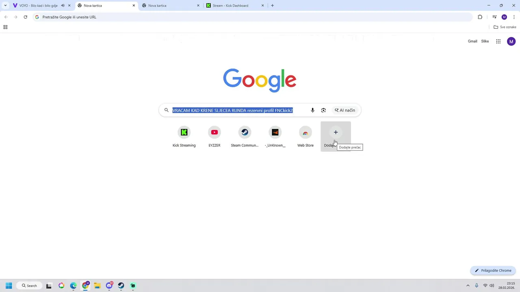Open Steam from the taskbar
This screenshot has height=292, width=520.
[x=121, y=286]
